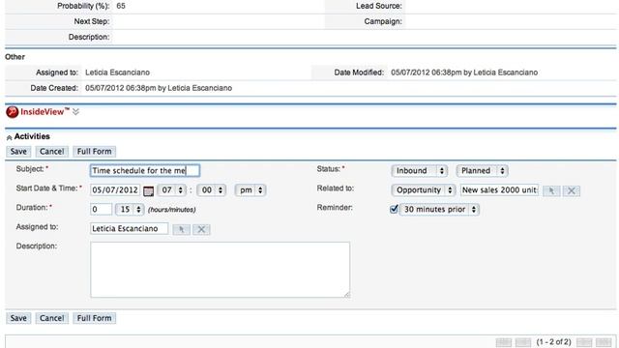Go to previous page of the list

click(x=523, y=342)
